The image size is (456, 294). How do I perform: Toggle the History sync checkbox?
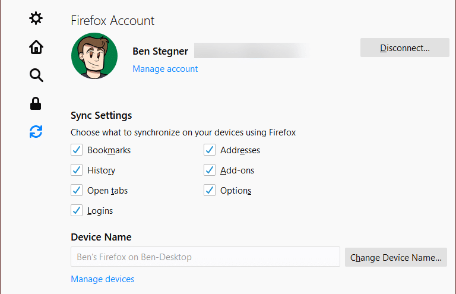tap(77, 170)
